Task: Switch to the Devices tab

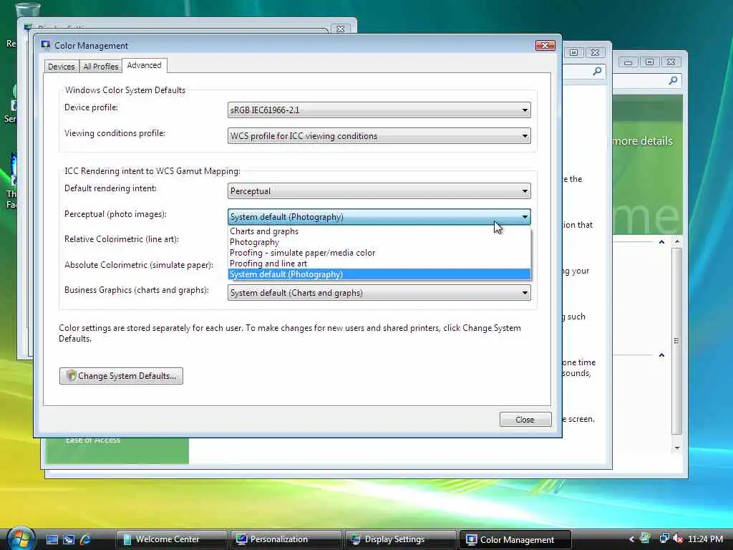Action: (x=62, y=67)
